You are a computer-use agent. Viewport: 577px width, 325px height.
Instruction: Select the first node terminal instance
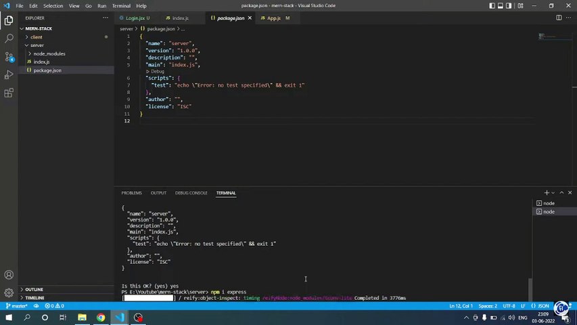(554, 203)
